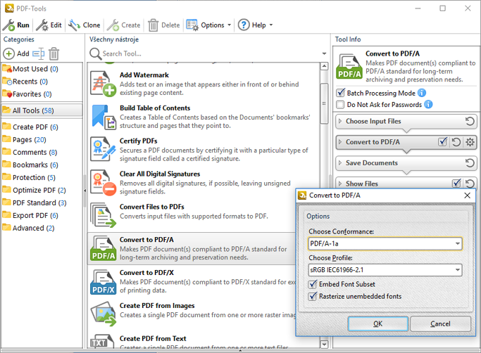
Task: Open Convert to PDF/A step settings gear
Action: (470, 142)
